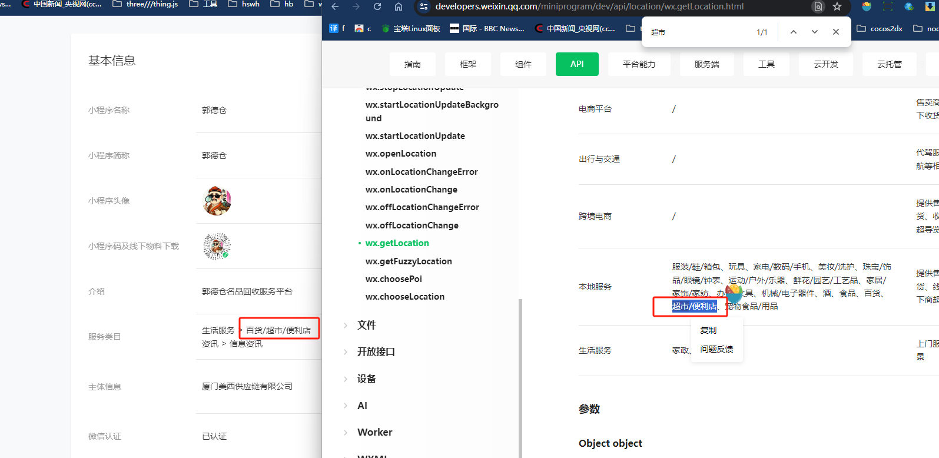Viewport: 939px width, 458px height.
Task: Open wx.getFuzzyLocation in sidebar
Action: coord(409,261)
